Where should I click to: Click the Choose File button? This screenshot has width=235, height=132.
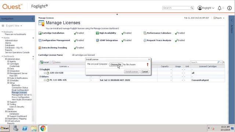116,65
